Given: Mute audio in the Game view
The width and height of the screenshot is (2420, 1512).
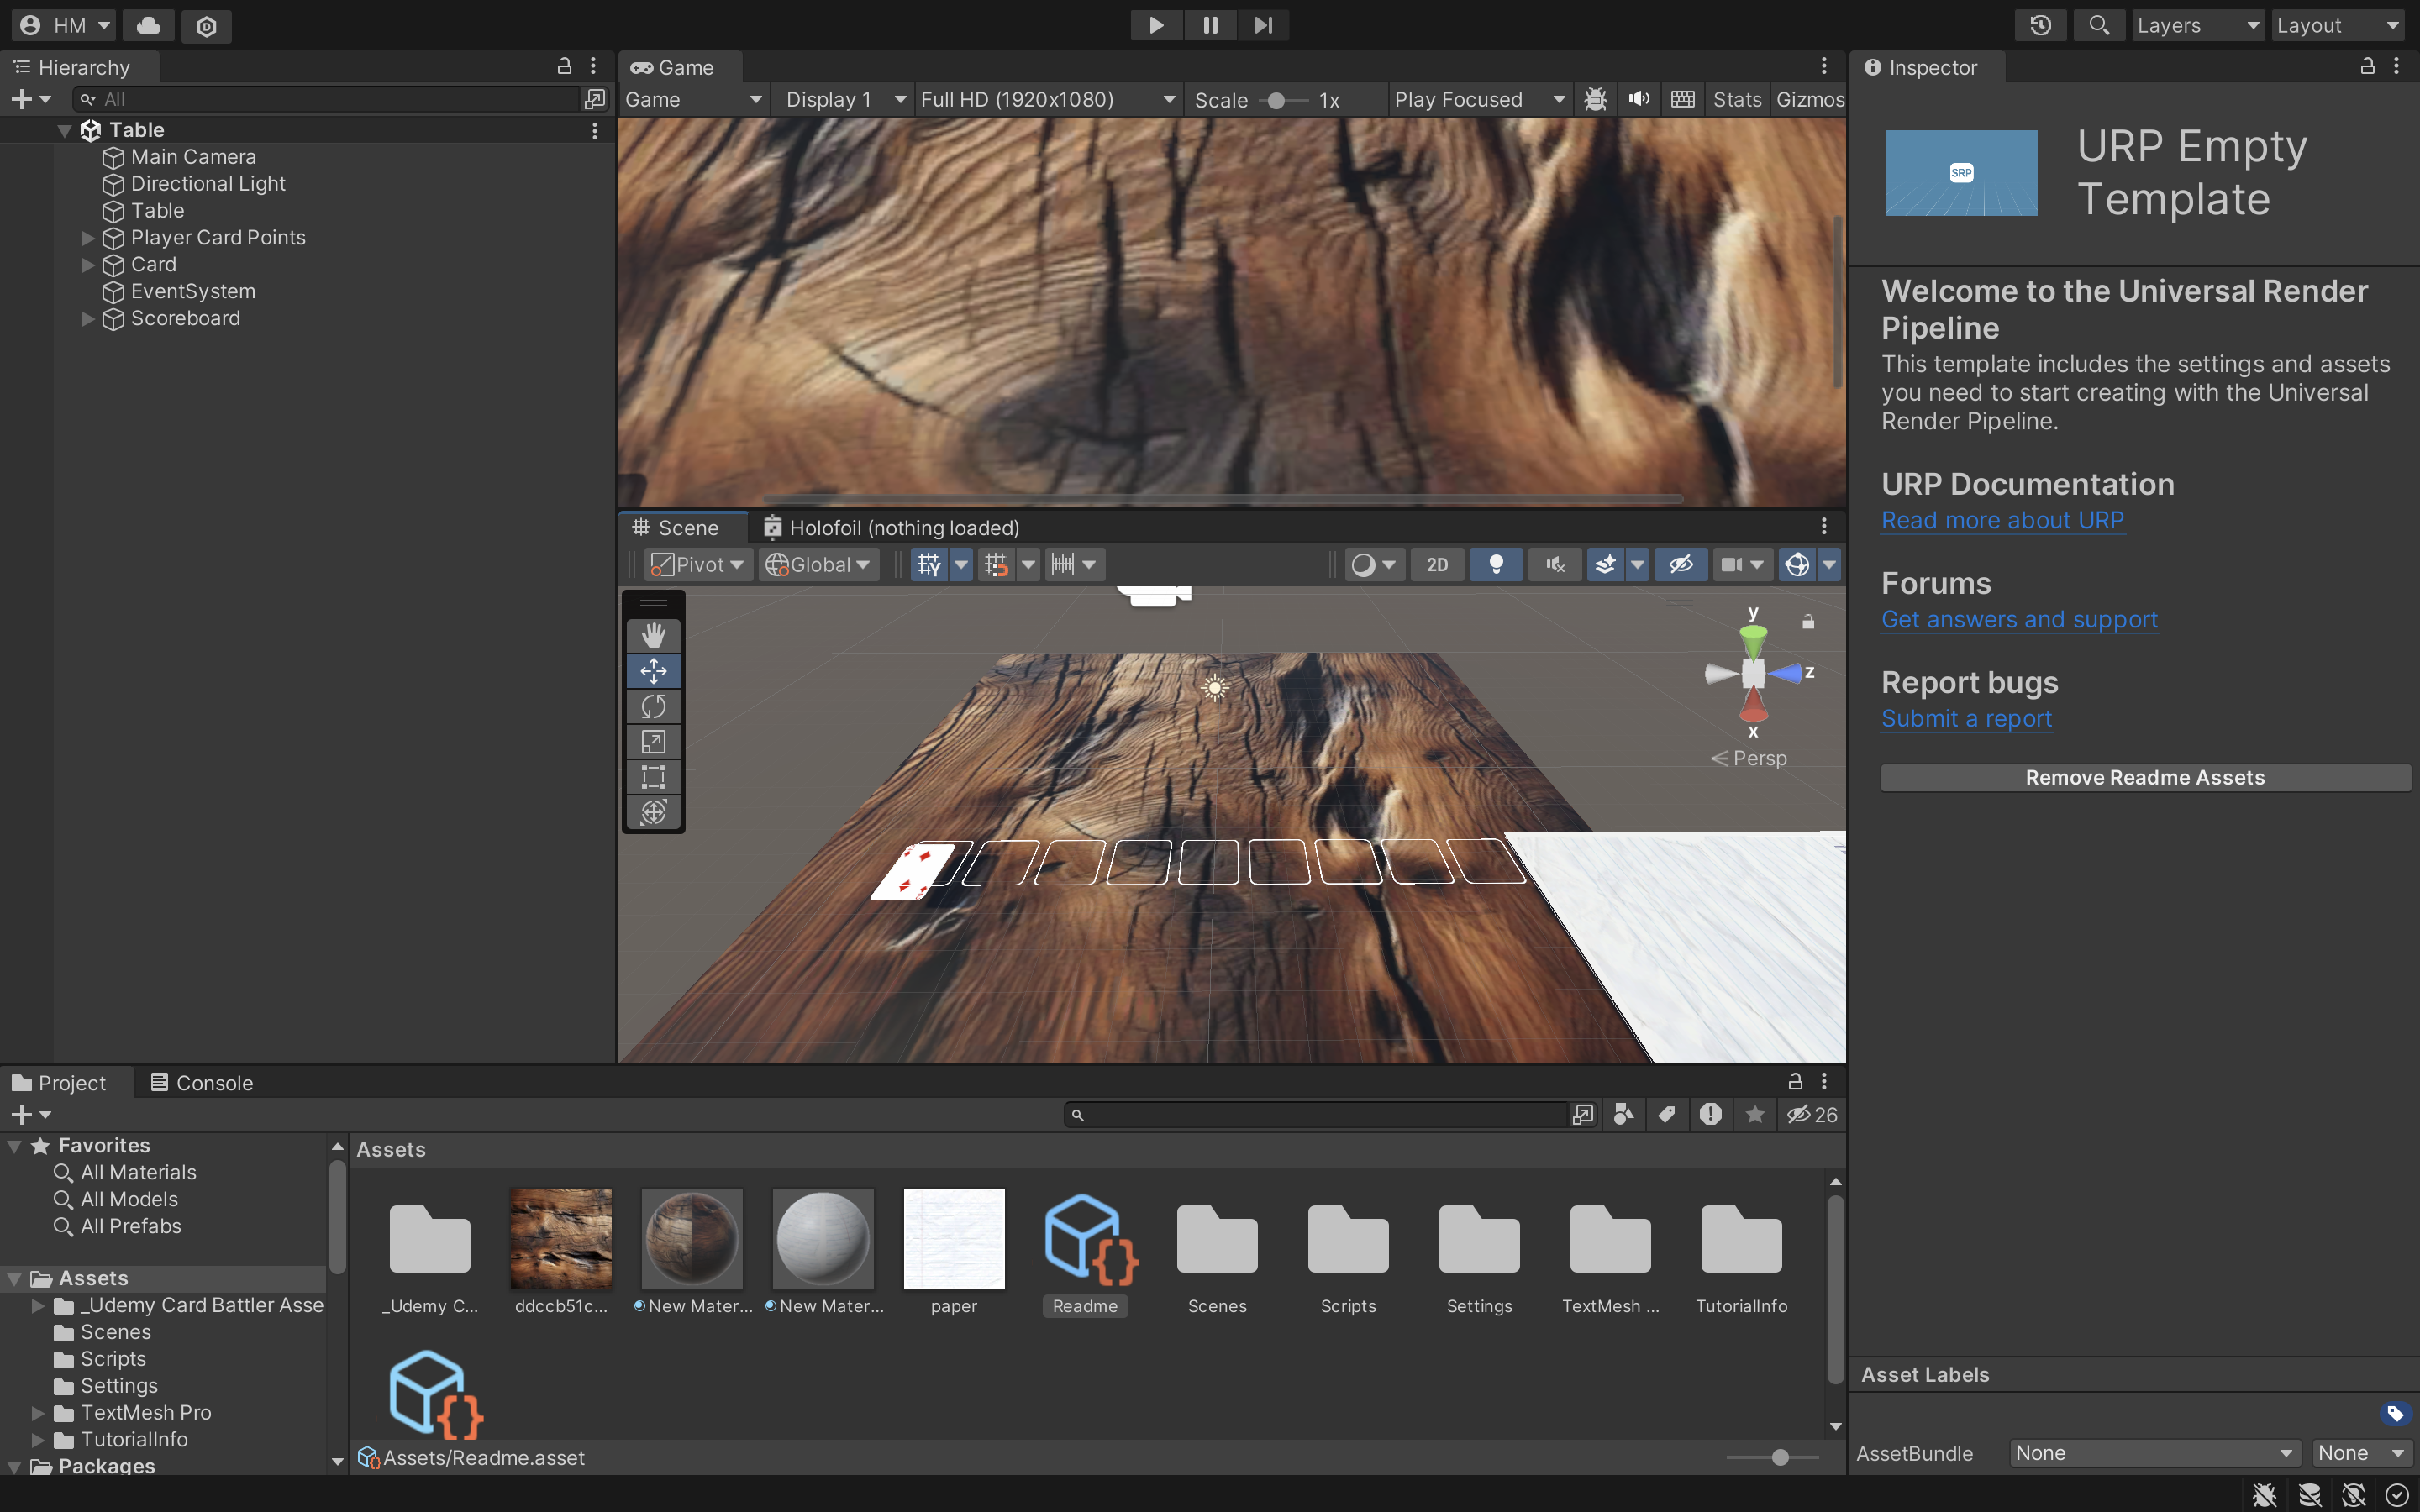Looking at the screenshot, I should click(x=1639, y=99).
